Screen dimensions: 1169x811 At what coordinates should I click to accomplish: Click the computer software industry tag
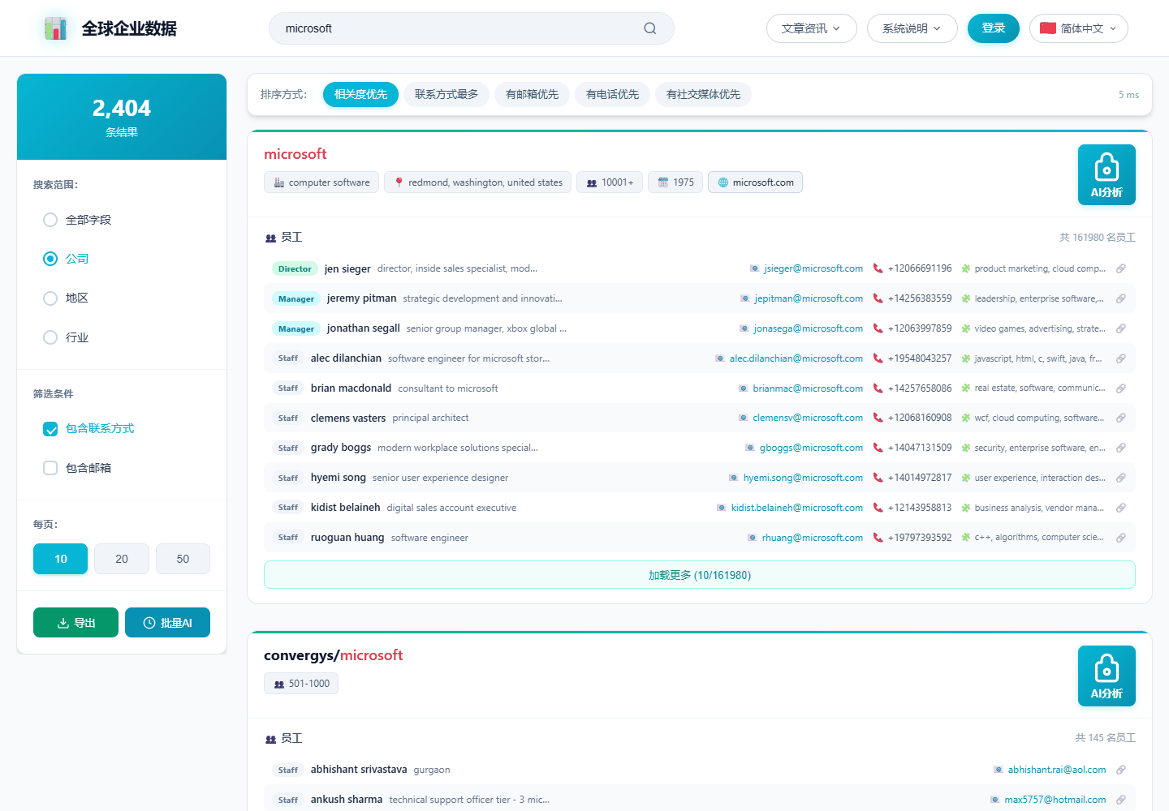(321, 182)
